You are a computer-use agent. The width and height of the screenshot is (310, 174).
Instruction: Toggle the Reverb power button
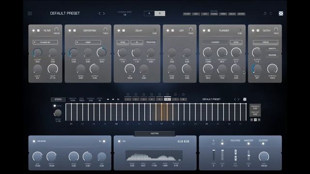tap(34, 141)
